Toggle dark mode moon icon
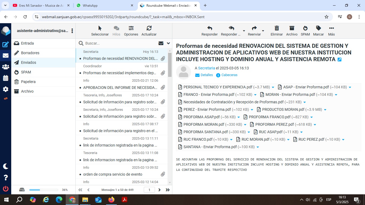Image resolution: width=365 pixels, height=205 pixels. pyautogui.click(x=6, y=166)
